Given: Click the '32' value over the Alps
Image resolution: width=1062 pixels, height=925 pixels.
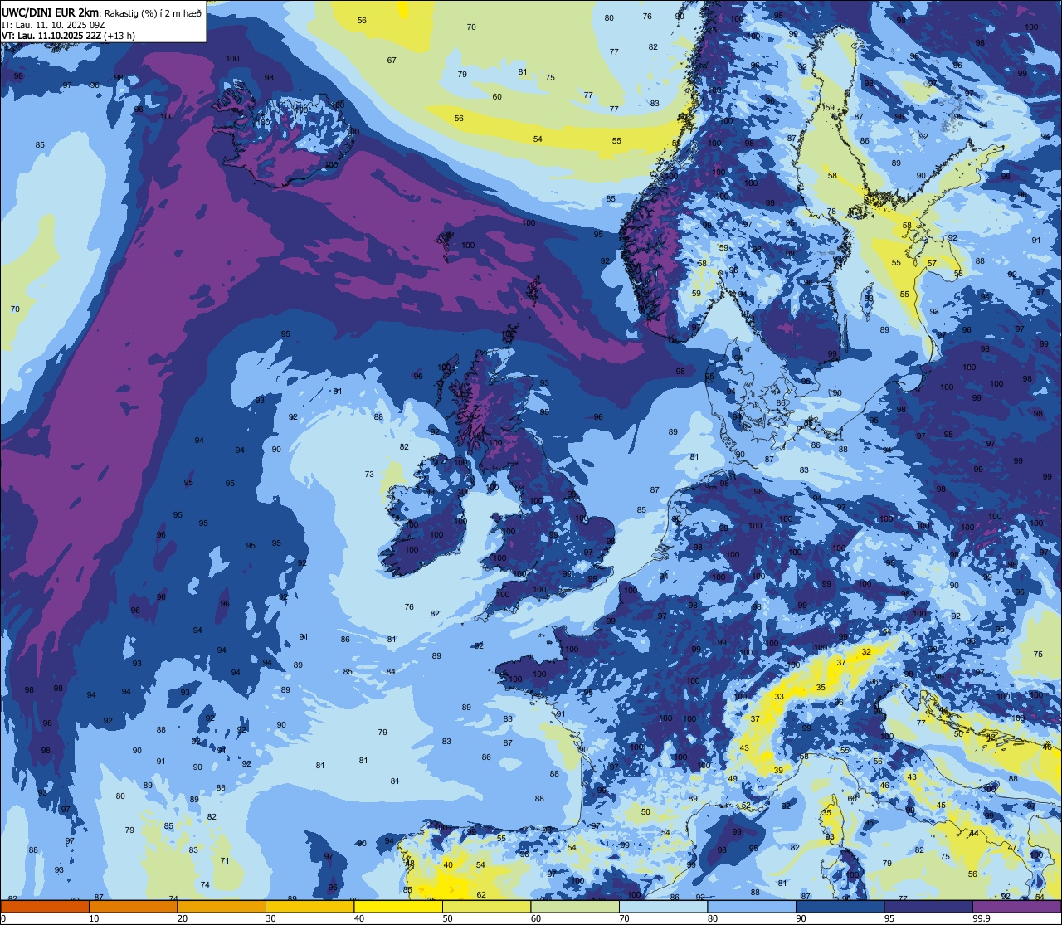Looking at the screenshot, I should pyautogui.click(x=866, y=652).
